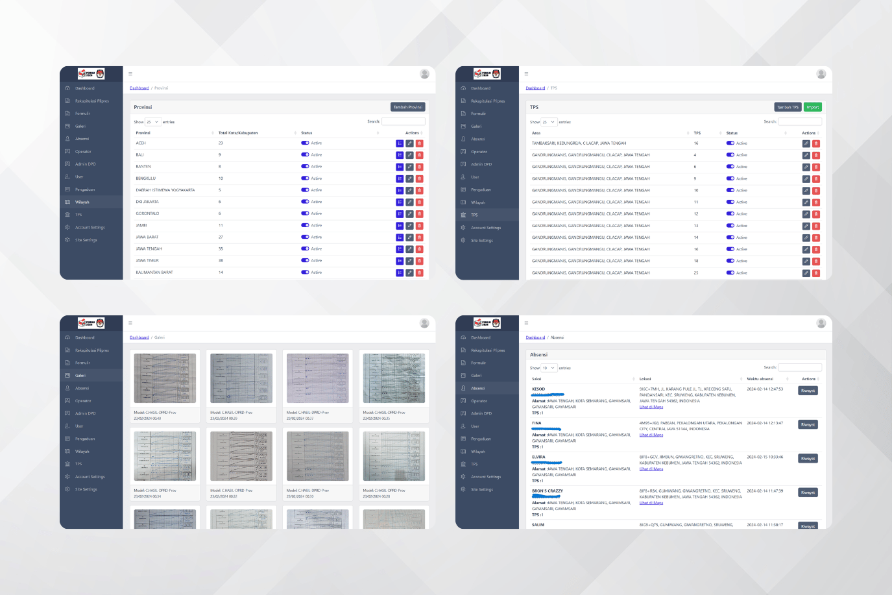
Task: Delete the TAMBAKSARI row in TPS window
Action: [815, 143]
